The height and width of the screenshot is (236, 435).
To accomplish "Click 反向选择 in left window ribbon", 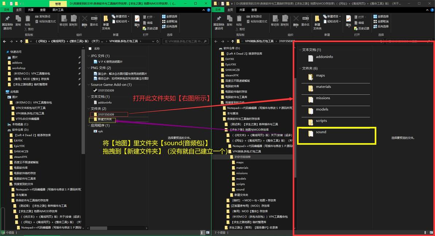I will coord(169,27).
